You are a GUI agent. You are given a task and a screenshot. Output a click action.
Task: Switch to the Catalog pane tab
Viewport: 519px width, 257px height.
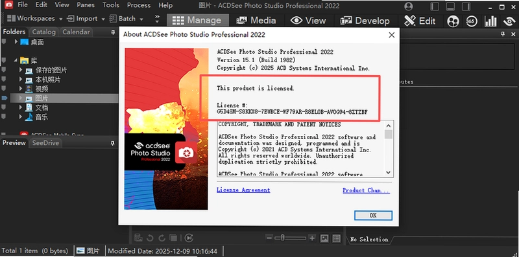43,32
